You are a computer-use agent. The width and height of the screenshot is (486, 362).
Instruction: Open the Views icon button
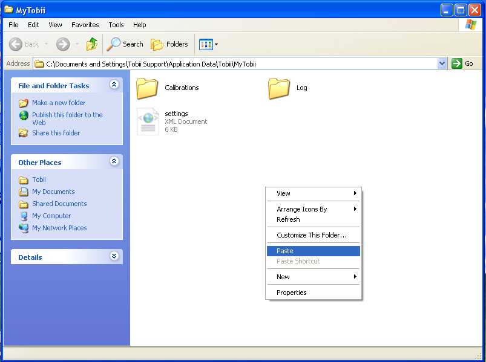pyautogui.click(x=206, y=44)
